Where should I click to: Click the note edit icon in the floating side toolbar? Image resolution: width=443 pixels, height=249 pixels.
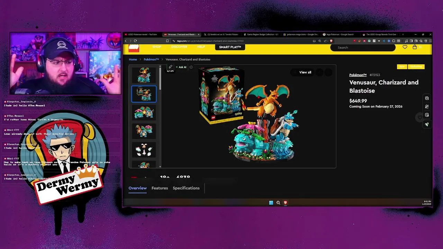click(x=427, y=115)
